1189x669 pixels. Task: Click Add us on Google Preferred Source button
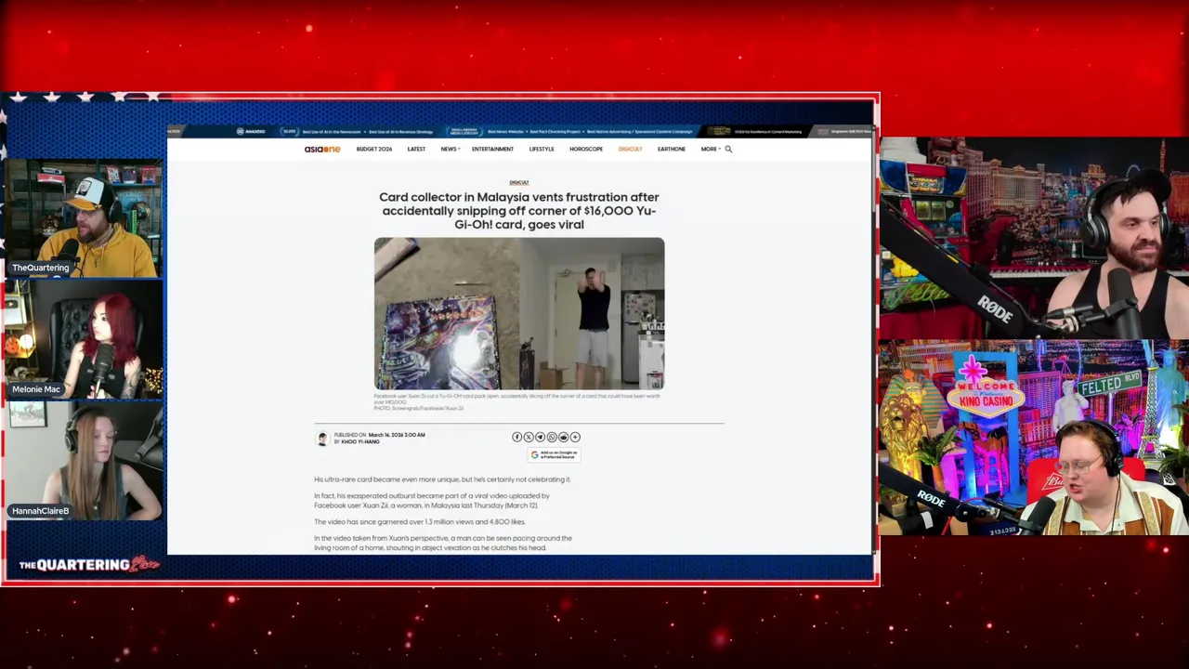554,454
